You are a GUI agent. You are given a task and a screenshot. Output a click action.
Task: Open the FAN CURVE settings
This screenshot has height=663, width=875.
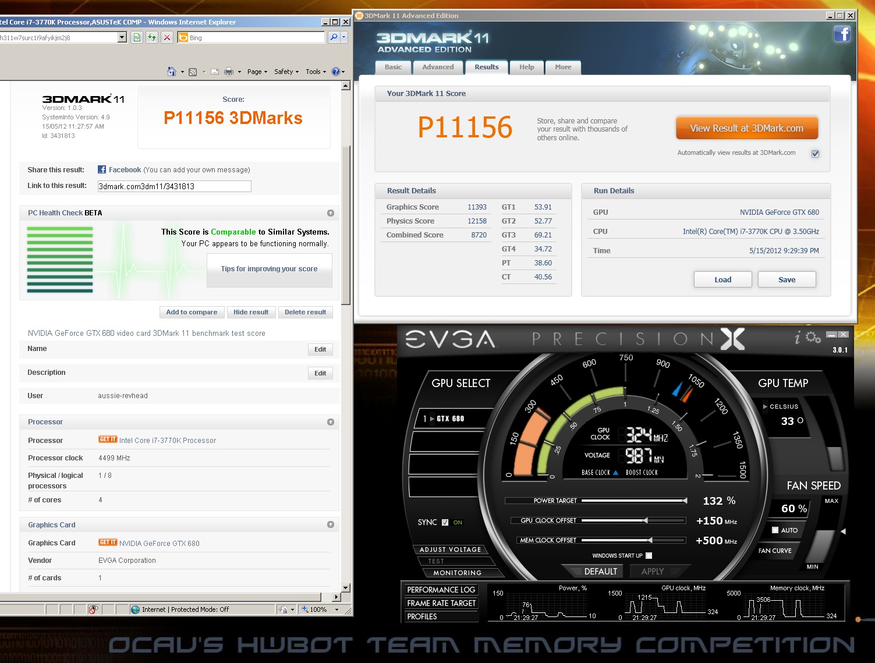[x=775, y=551]
